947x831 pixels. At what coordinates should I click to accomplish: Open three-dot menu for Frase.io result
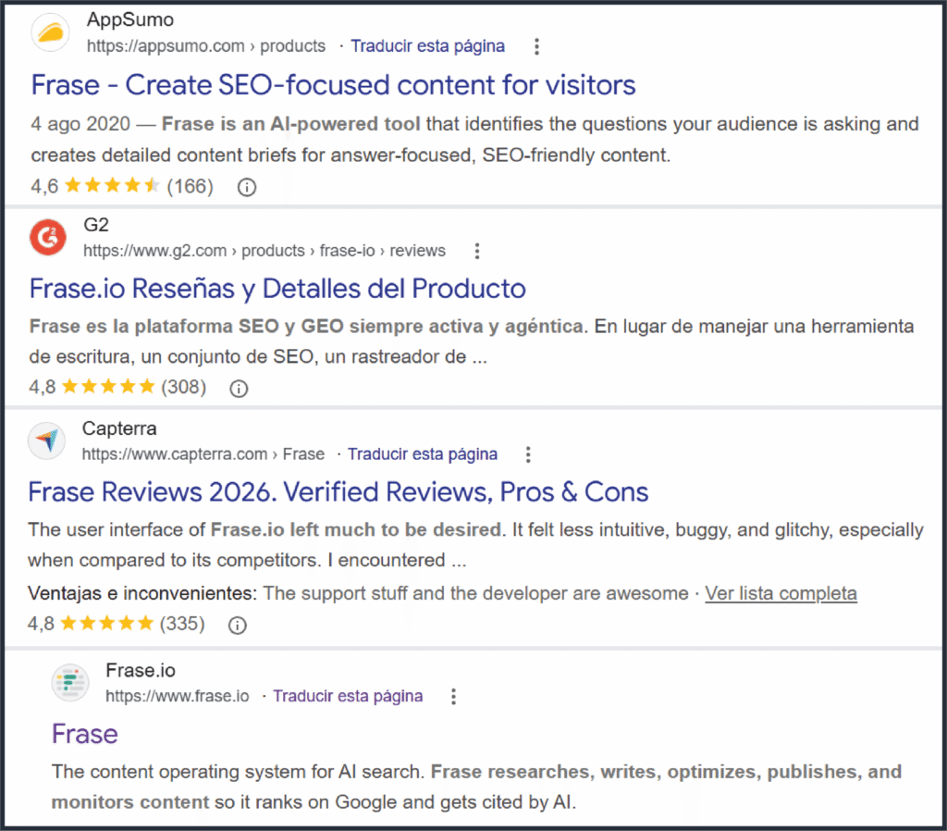pos(453,696)
